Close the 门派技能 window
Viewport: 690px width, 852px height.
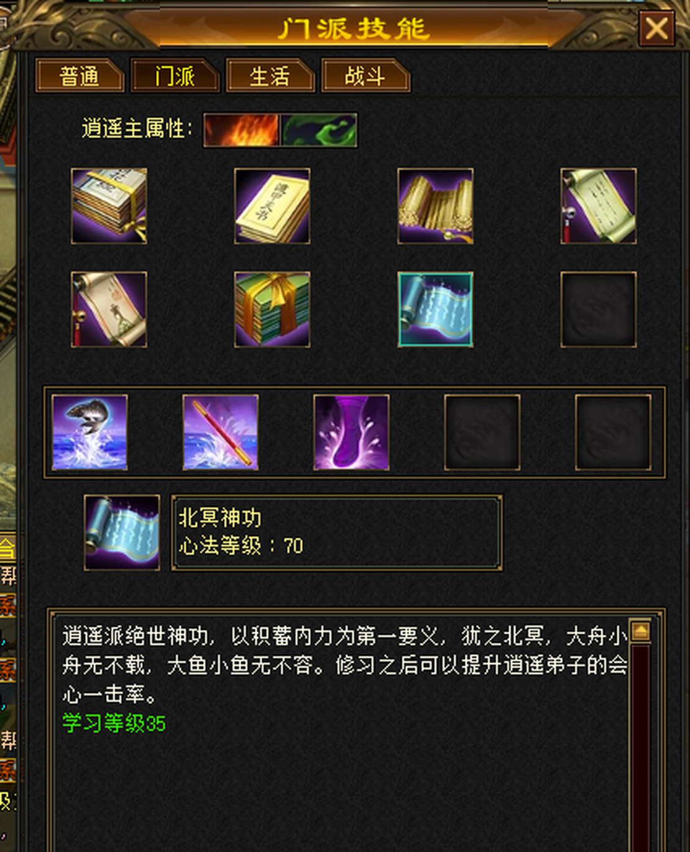click(x=656, y=29)
